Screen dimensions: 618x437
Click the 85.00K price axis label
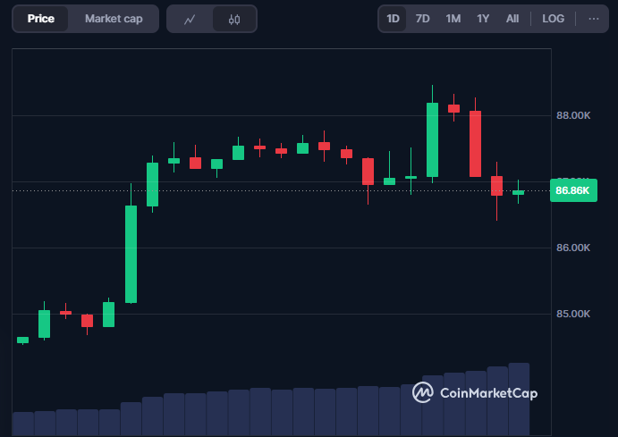(x=572, y=314)
